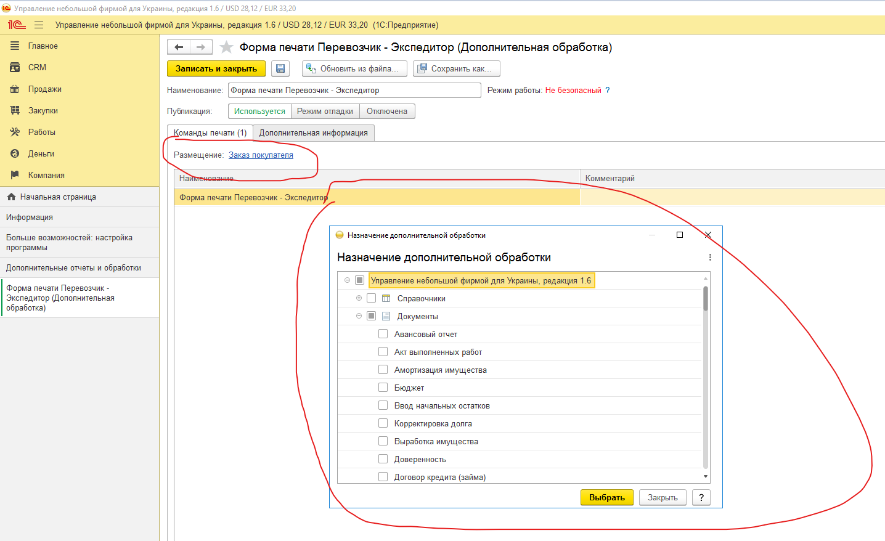Open help with the ? dialog button
The image size is (885, 541).
coord(701,497)
